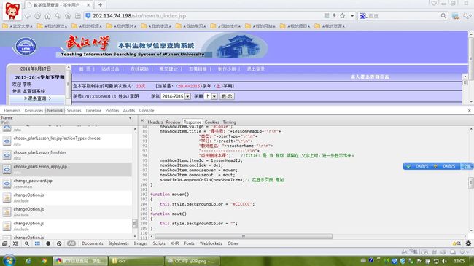
Task: Open the Timeline devtools tab
Action: [x=93, y=111]
